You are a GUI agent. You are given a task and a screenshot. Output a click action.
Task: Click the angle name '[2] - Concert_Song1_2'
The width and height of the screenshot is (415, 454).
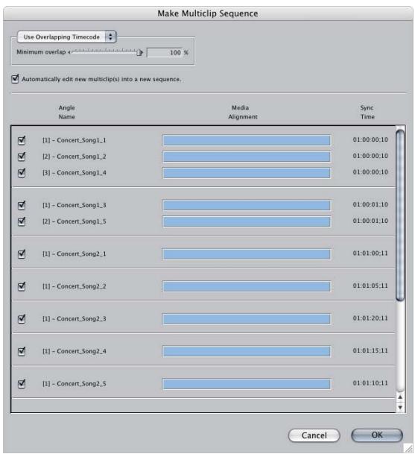[x=75, y=157]
